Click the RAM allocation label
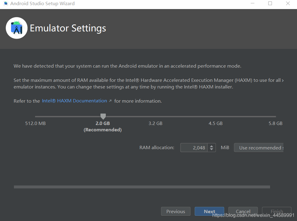Viewport: 297px width, 221px height. (x=157, y=147)
